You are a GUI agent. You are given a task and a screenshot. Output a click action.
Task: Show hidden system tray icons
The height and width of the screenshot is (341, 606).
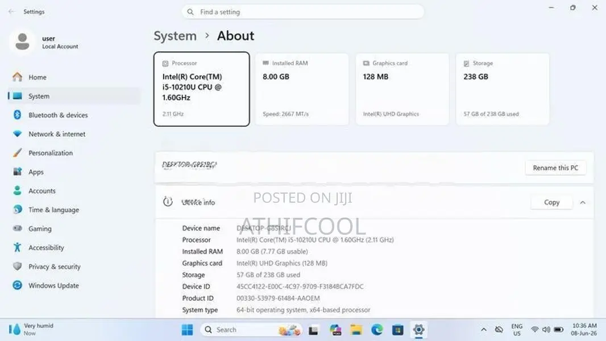click(x=483, y=330)
